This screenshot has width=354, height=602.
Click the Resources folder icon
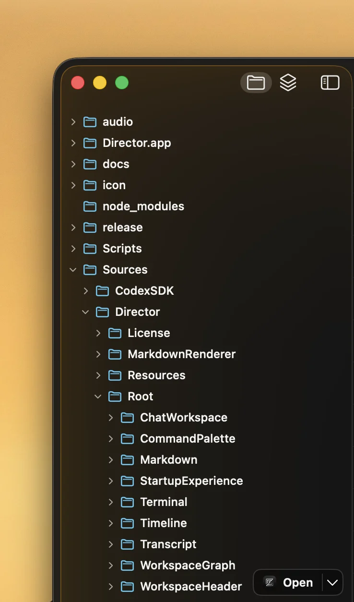pyautogui.click(x=115, y=375)
